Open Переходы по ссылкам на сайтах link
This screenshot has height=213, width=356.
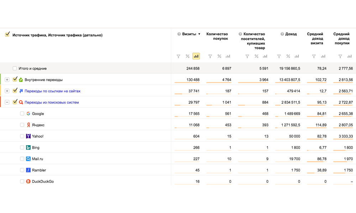click(52, 91)
